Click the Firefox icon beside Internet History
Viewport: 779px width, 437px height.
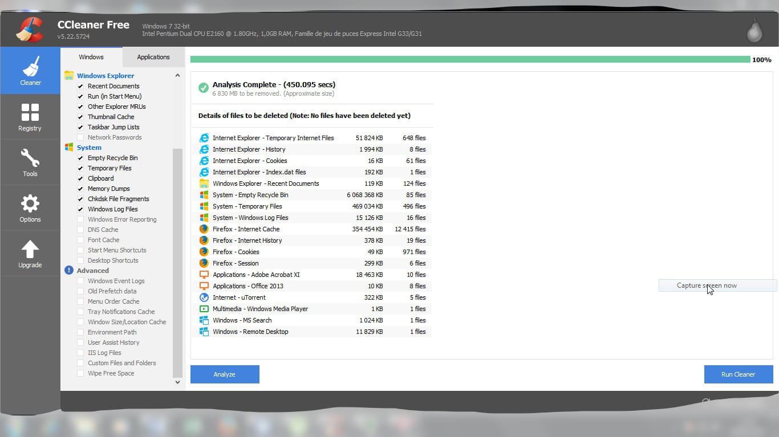tap(204, 240)
